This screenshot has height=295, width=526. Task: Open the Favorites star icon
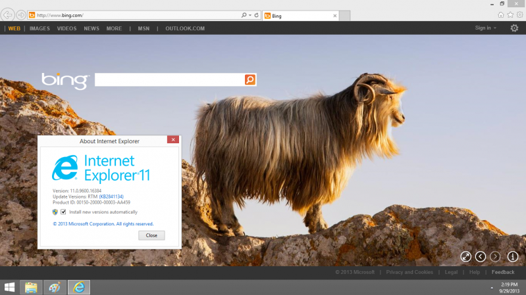pyautogui.click(x=510, y=14)
